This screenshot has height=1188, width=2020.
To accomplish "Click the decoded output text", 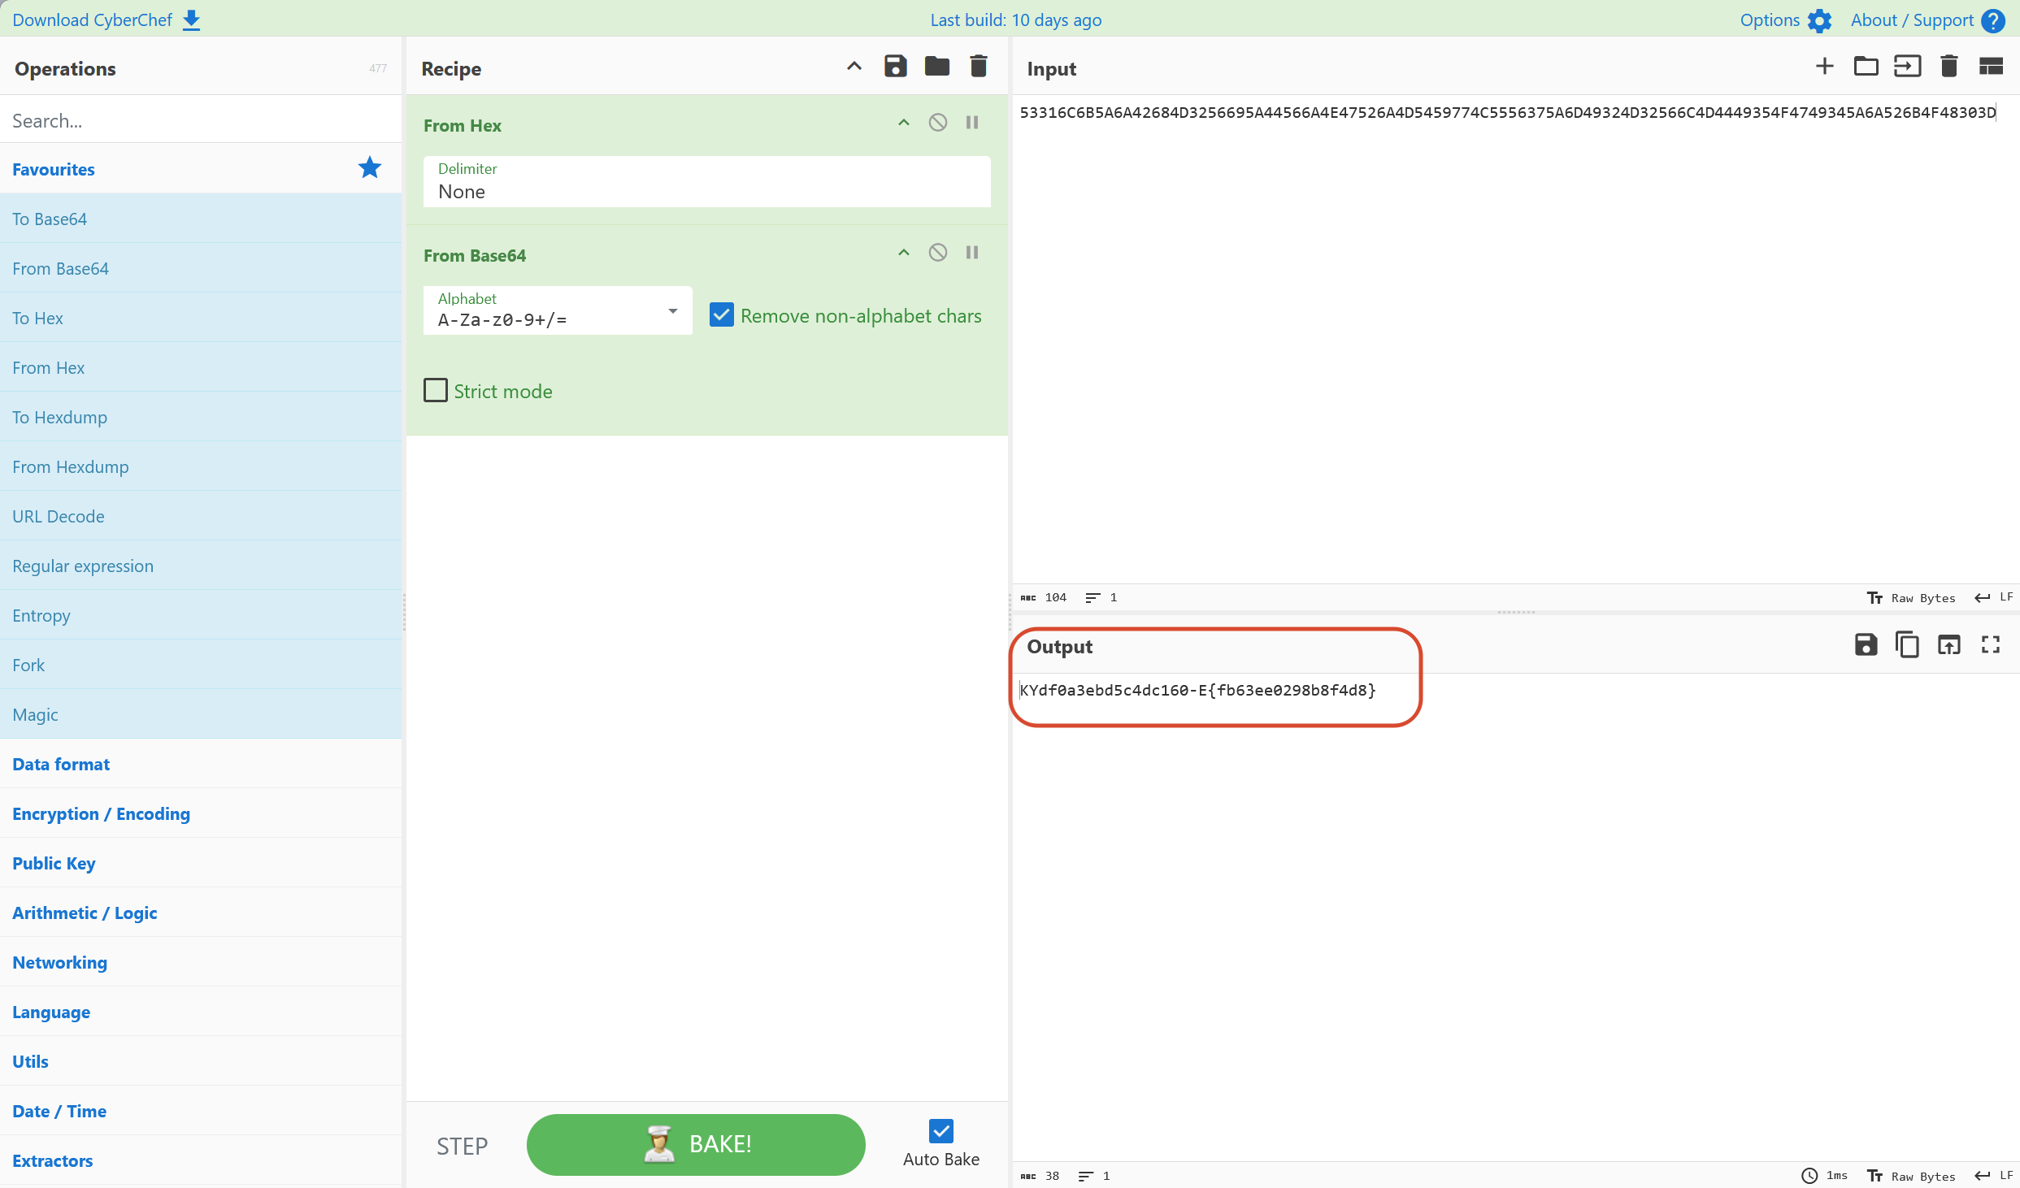I will 1197,690.
